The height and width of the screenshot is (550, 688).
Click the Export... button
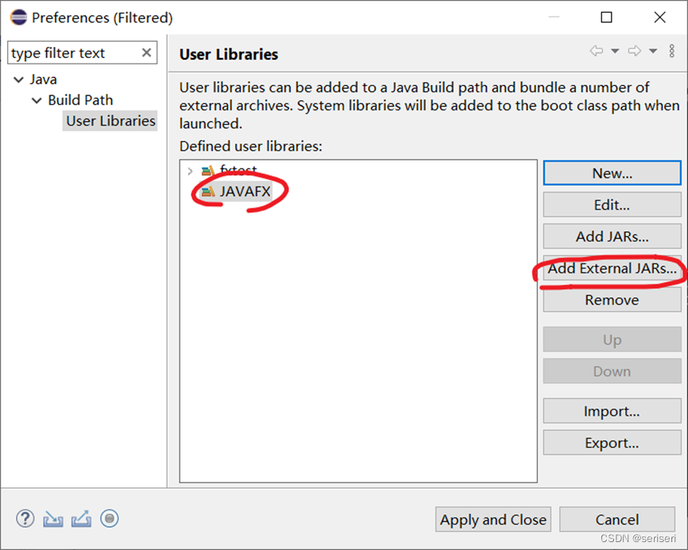coord(612,443)
